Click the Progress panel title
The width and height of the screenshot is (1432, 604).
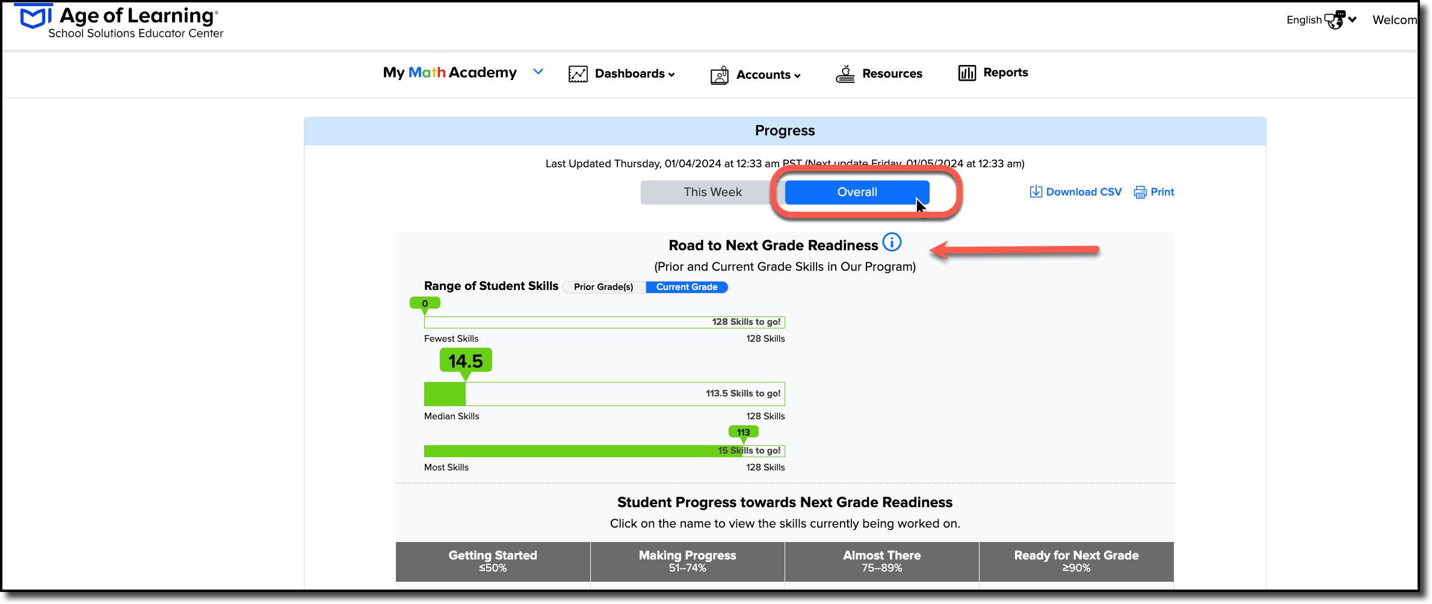(x=785, y=131)
